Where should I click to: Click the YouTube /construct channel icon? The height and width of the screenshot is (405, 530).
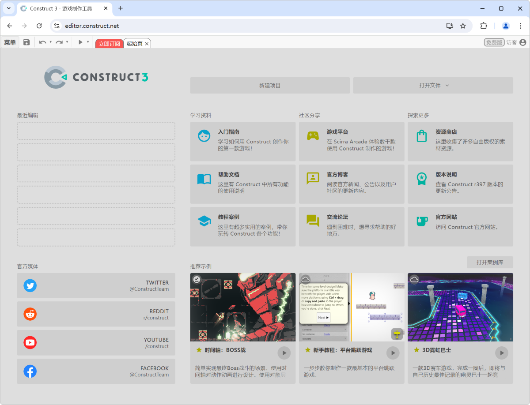tap(30, 342)
